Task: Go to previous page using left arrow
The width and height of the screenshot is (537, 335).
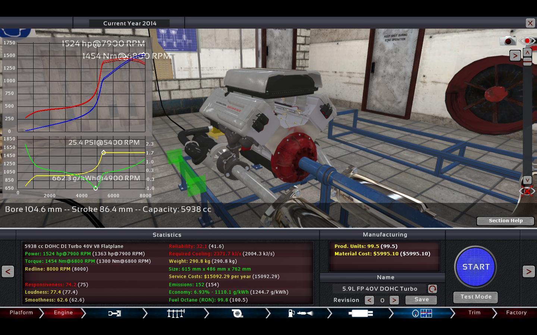Action: [8, 271]
